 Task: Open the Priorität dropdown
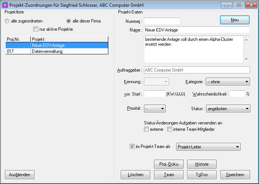click(x=155, y=109)
